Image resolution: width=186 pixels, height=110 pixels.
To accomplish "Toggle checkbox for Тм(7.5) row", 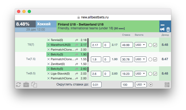I will click(155, 59).
